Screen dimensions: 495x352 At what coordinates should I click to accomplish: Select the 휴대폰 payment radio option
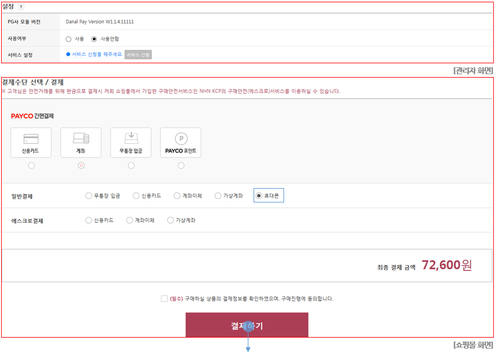coord(259,196)
